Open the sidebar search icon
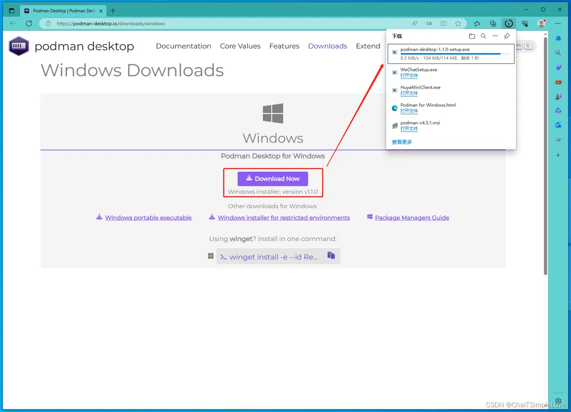Image resolution: width=571 pixels, height=412 pixels. [558, 53]
